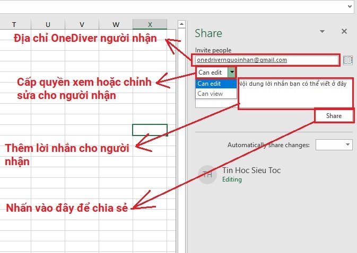Select column V header
The height and width of the screenshot is (253, 357).
[x=82, y=24]
